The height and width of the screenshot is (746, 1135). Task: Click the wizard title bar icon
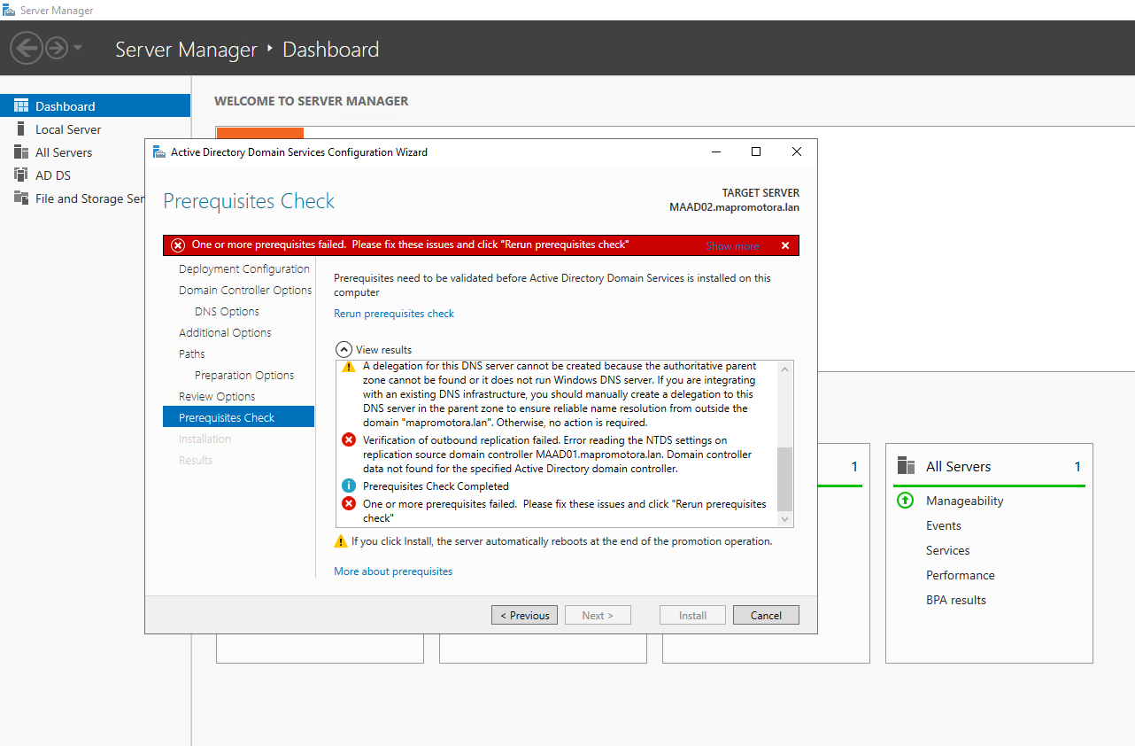click(159, 152)
